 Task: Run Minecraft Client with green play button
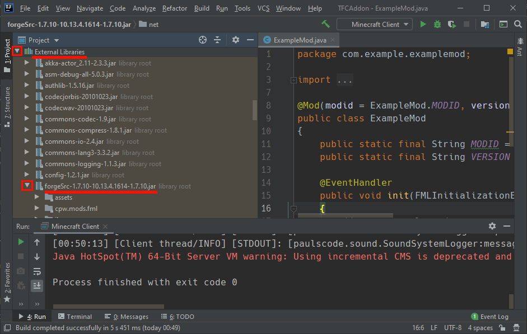423,24
